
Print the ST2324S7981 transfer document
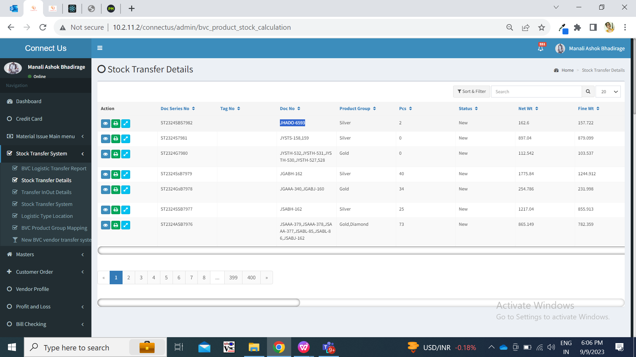116,139
